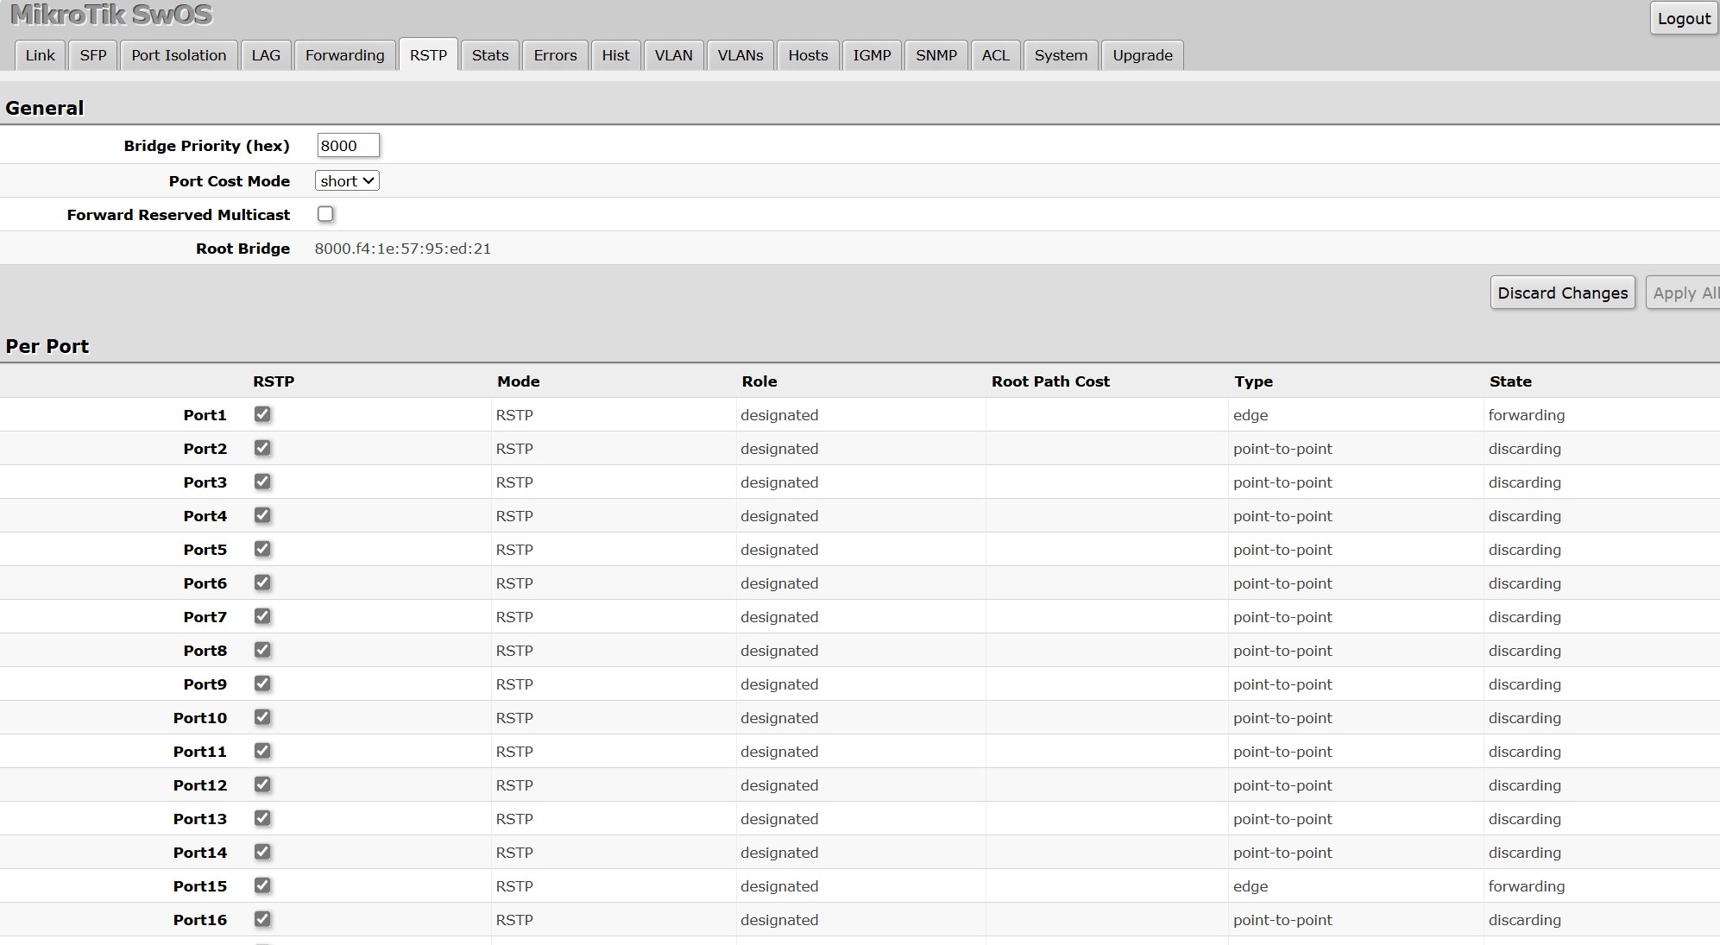Image resolution: width=1720 pixels, height=945 pixels.
Task: Go to the IGMP tab
Action: (872, 55)
